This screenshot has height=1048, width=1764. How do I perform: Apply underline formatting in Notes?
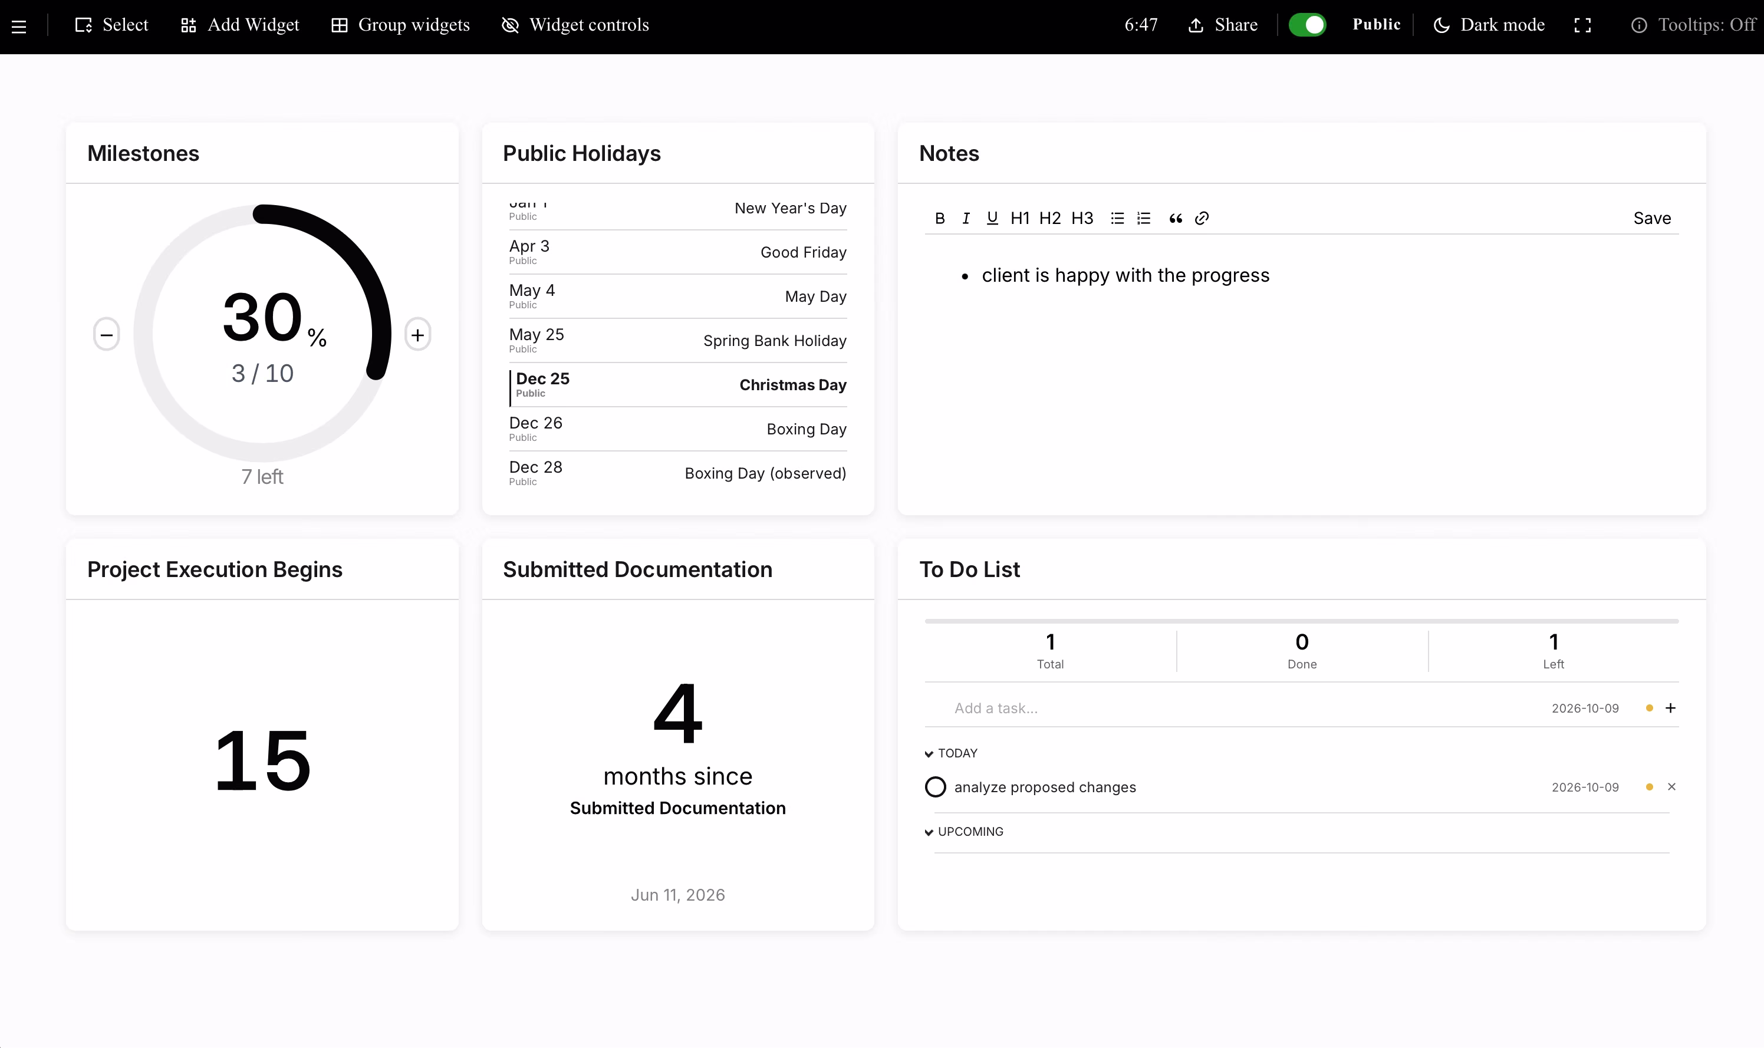coord(992,218)
